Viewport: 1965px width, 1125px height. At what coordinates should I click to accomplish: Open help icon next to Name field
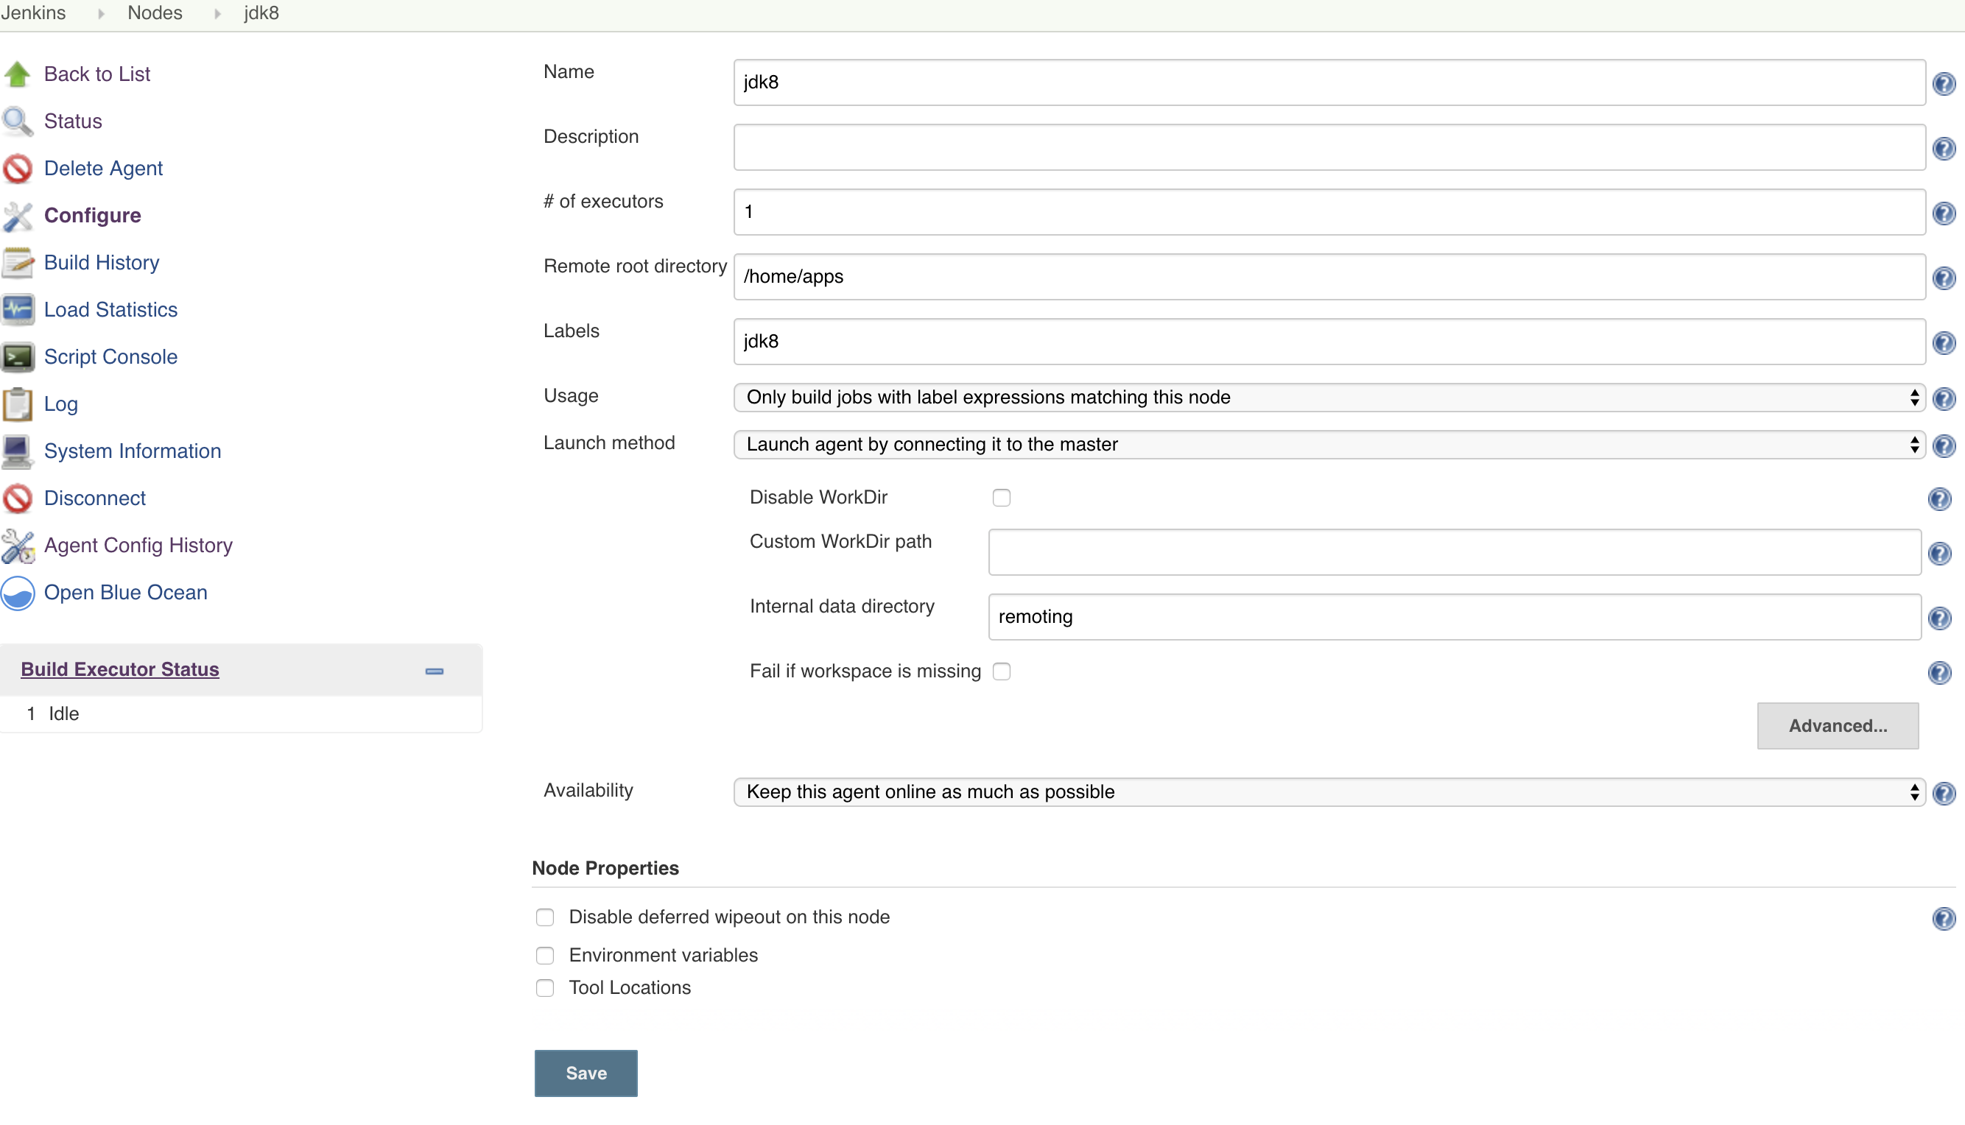[1944, 83]
